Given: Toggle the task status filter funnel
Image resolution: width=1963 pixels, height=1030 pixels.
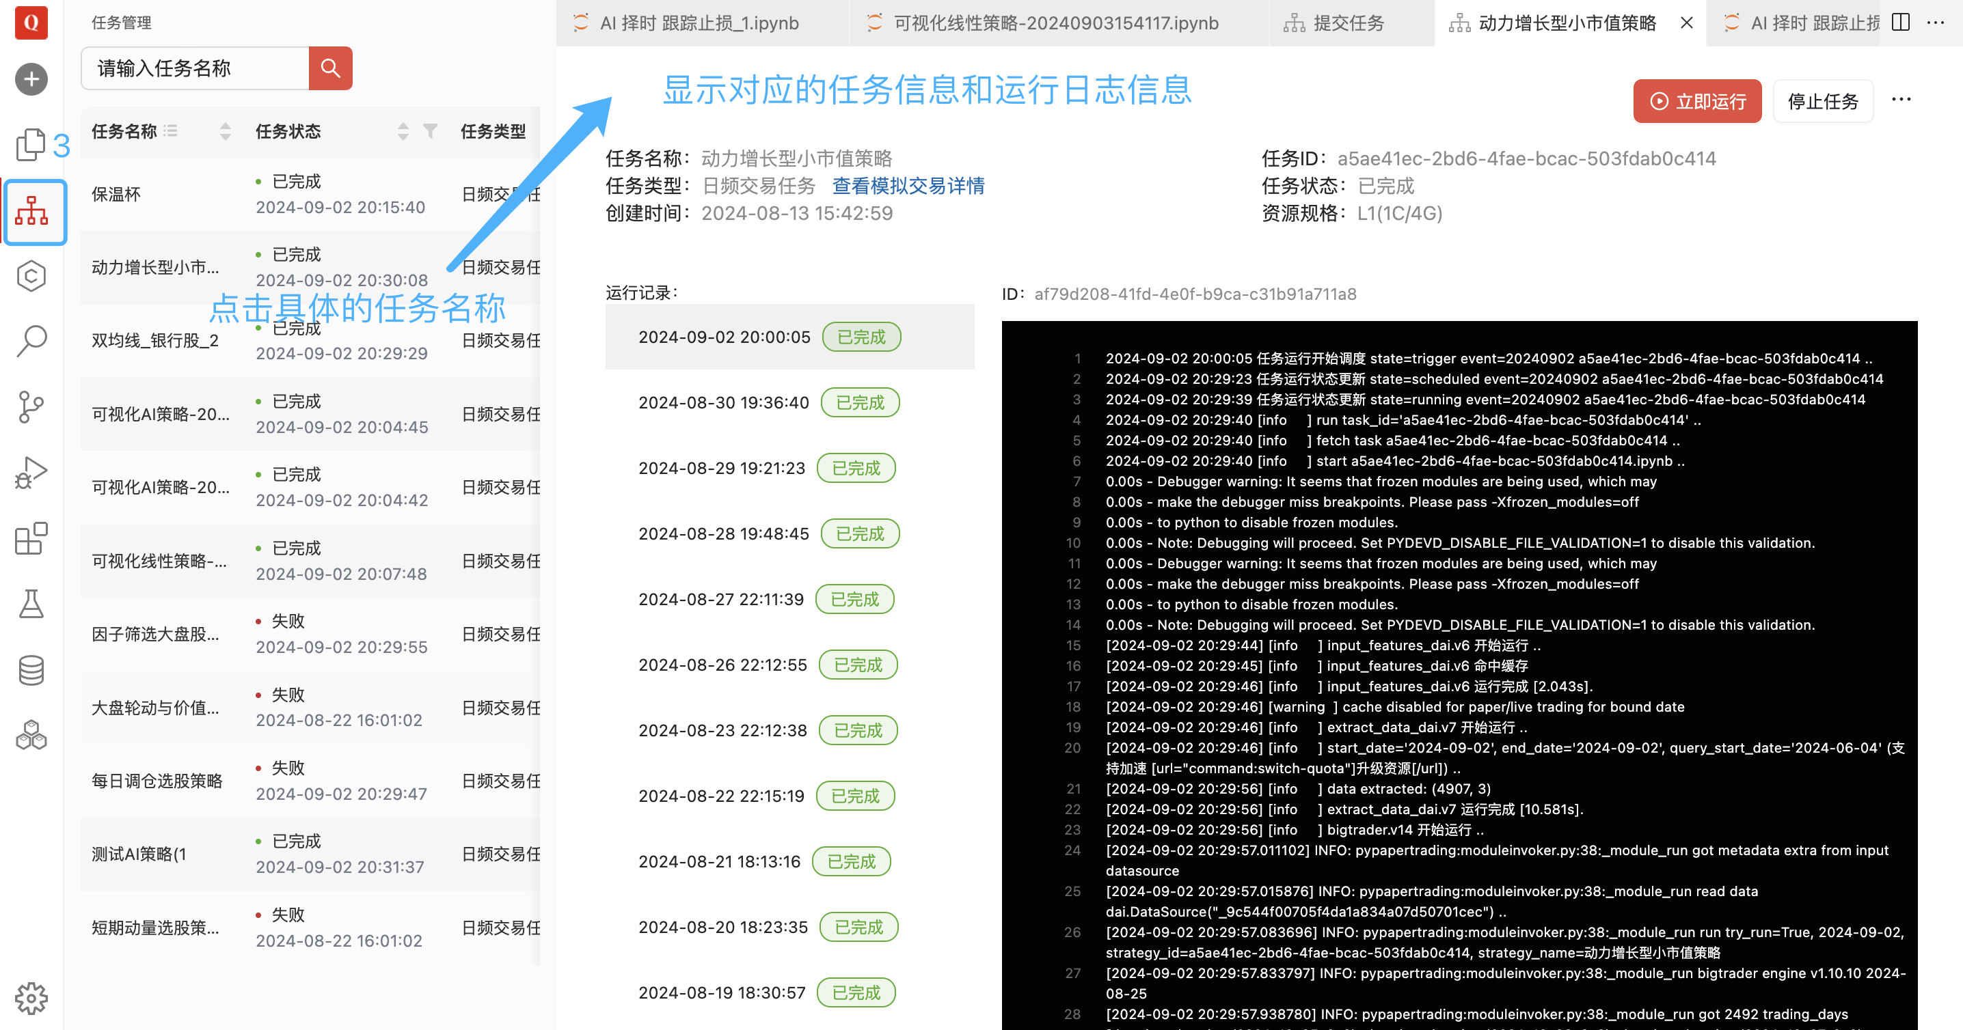Looking at the screenshot, I should tap(431, 131).
